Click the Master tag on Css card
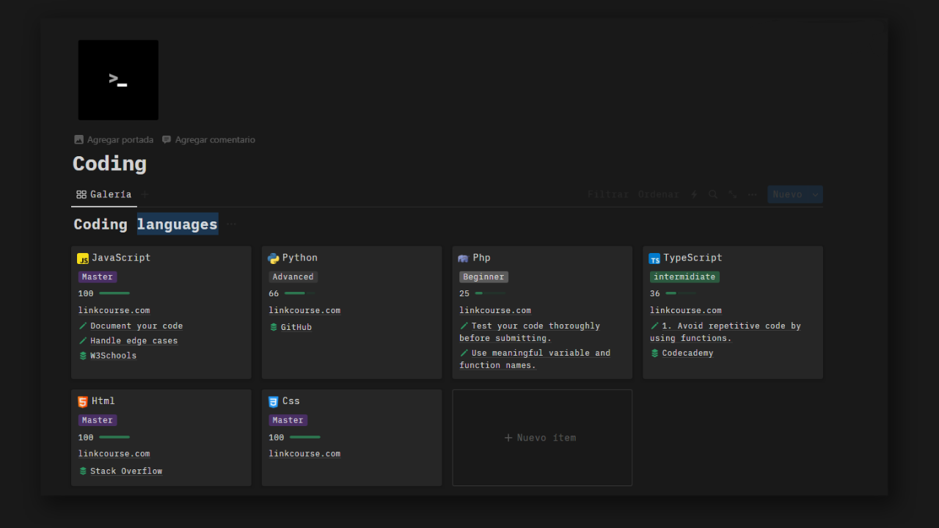The width and height of the screenshot is (939, 528). [288, 420]
